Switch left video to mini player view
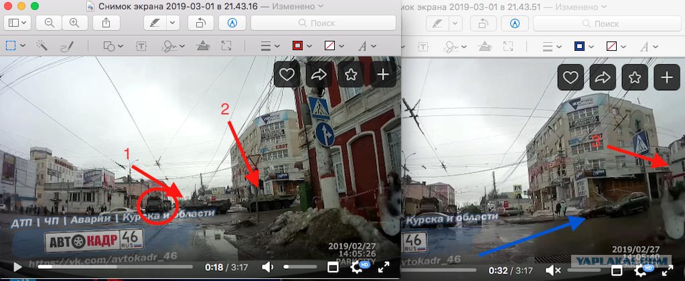The image size is (685, 281). tap(333, 267)
